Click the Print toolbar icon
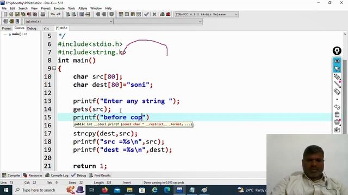 click(x=42, y=15)
